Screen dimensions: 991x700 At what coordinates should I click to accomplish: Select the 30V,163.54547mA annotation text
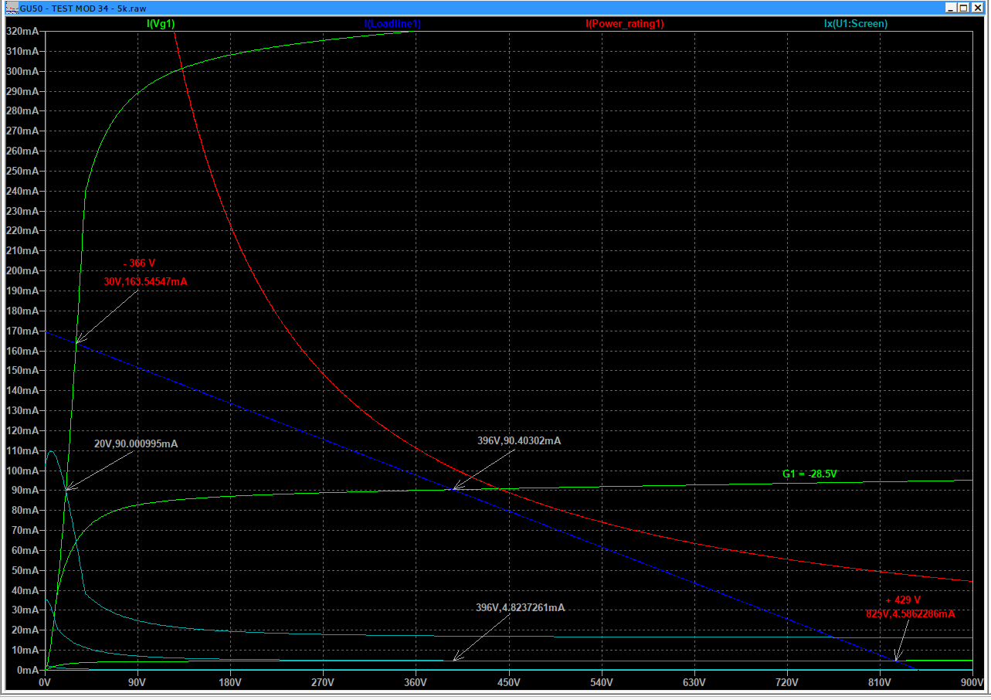tap(145, 282)
